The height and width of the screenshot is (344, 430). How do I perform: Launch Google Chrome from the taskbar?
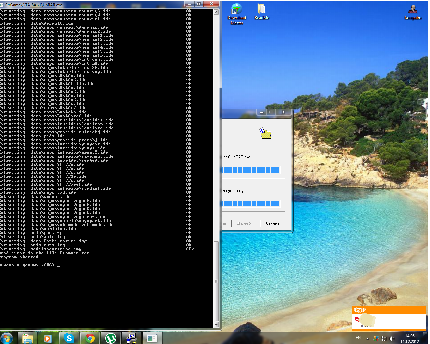[x=90, y=338]
